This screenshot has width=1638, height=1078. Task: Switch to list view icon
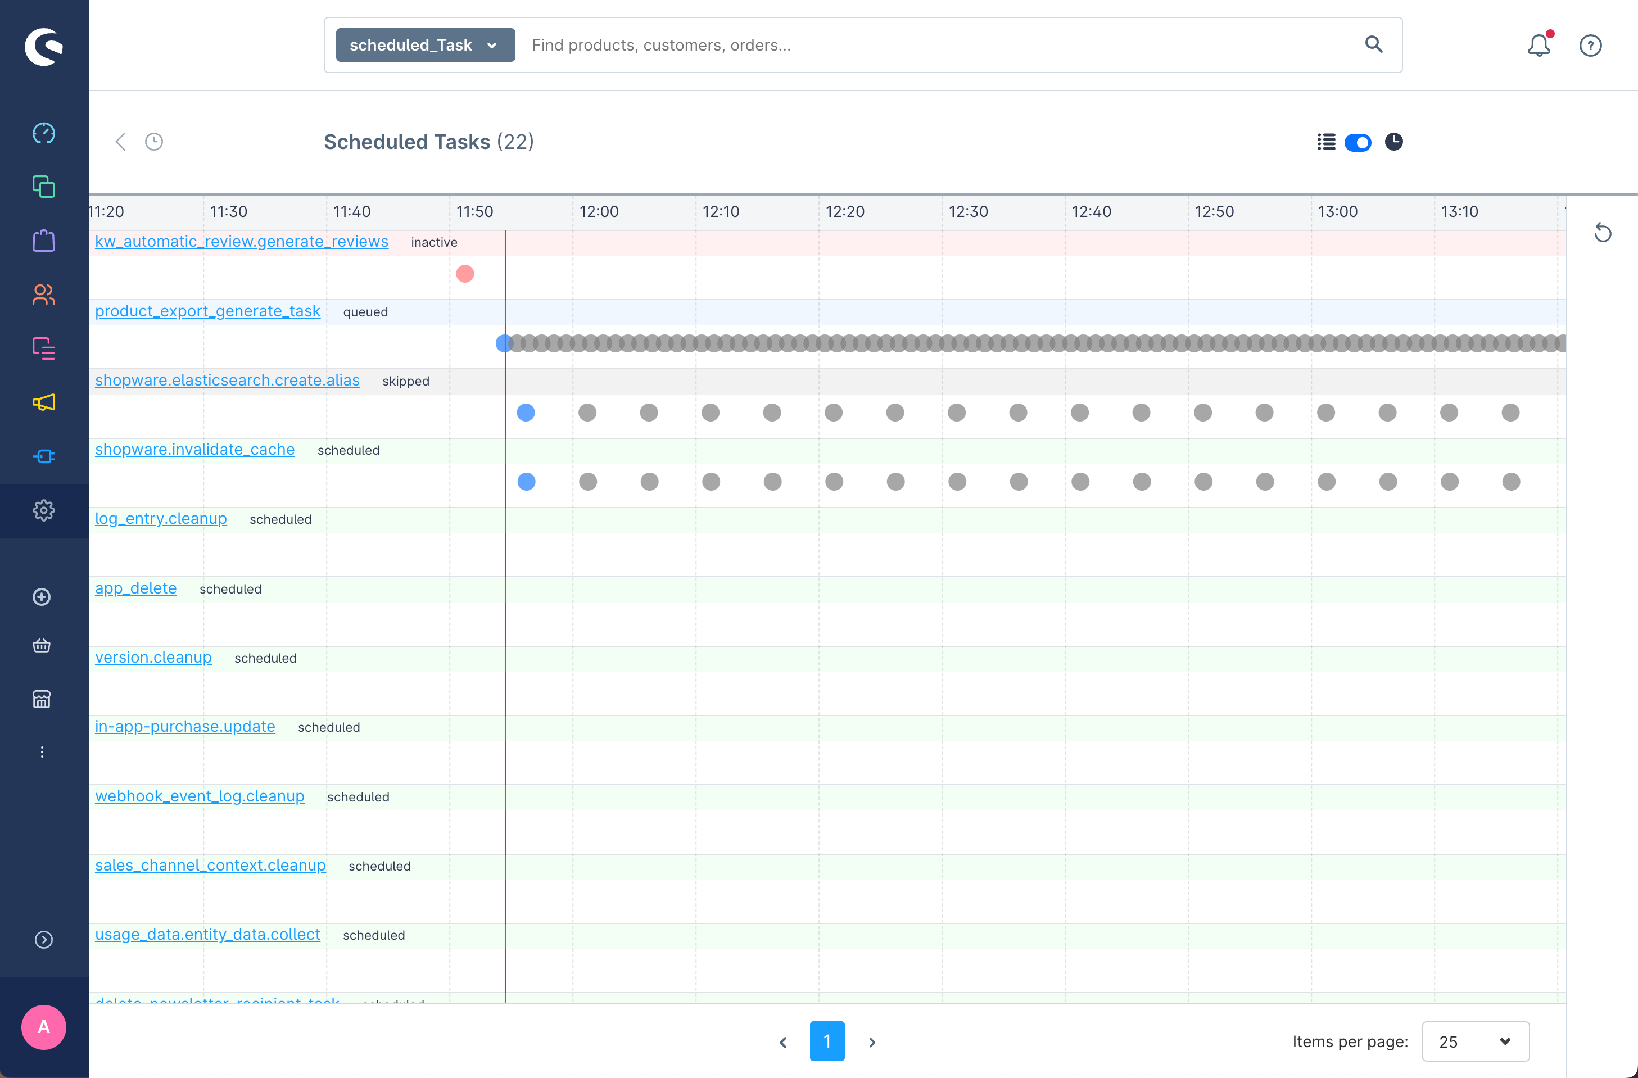pyautogui.click(x=1325, y=142)
